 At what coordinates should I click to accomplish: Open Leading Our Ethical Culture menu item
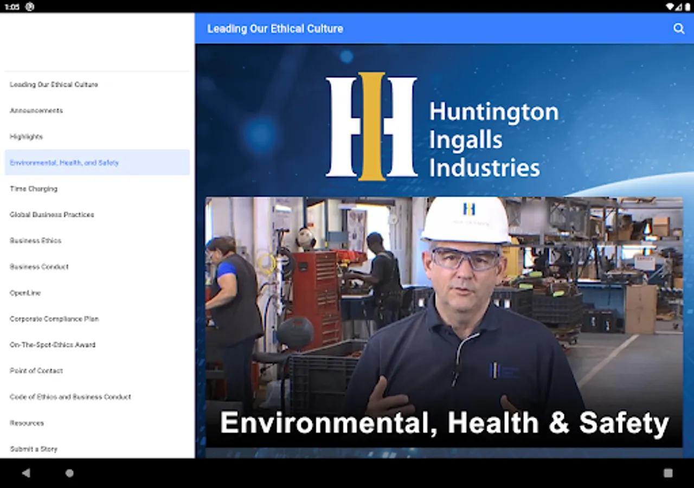click(x=54, y=85)
